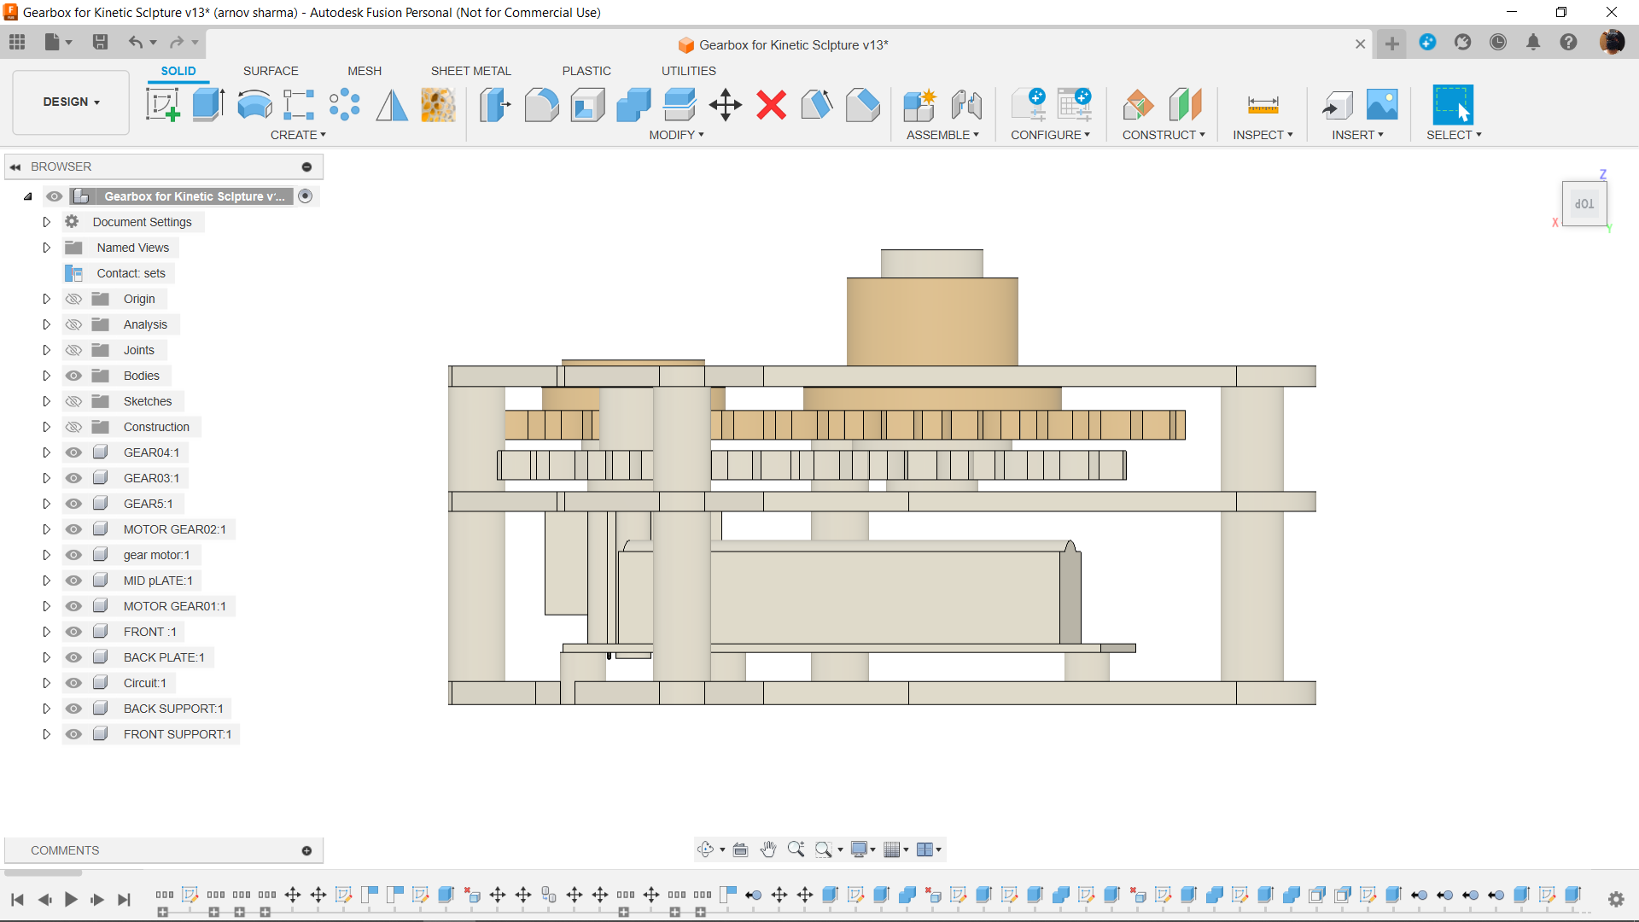Select the Align tool icon

tap(726, 105)
